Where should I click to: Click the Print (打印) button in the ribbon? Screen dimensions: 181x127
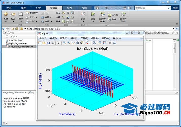click(x=30, y=21)
